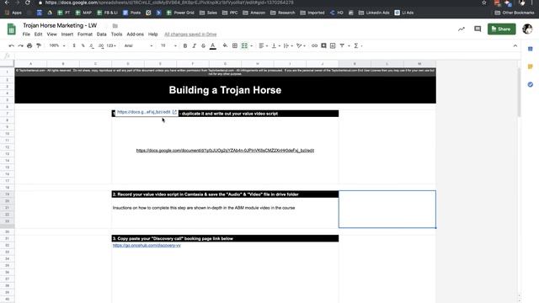Open the functions sigma menu
The image size is (539, 303).
tap(356, 45)
